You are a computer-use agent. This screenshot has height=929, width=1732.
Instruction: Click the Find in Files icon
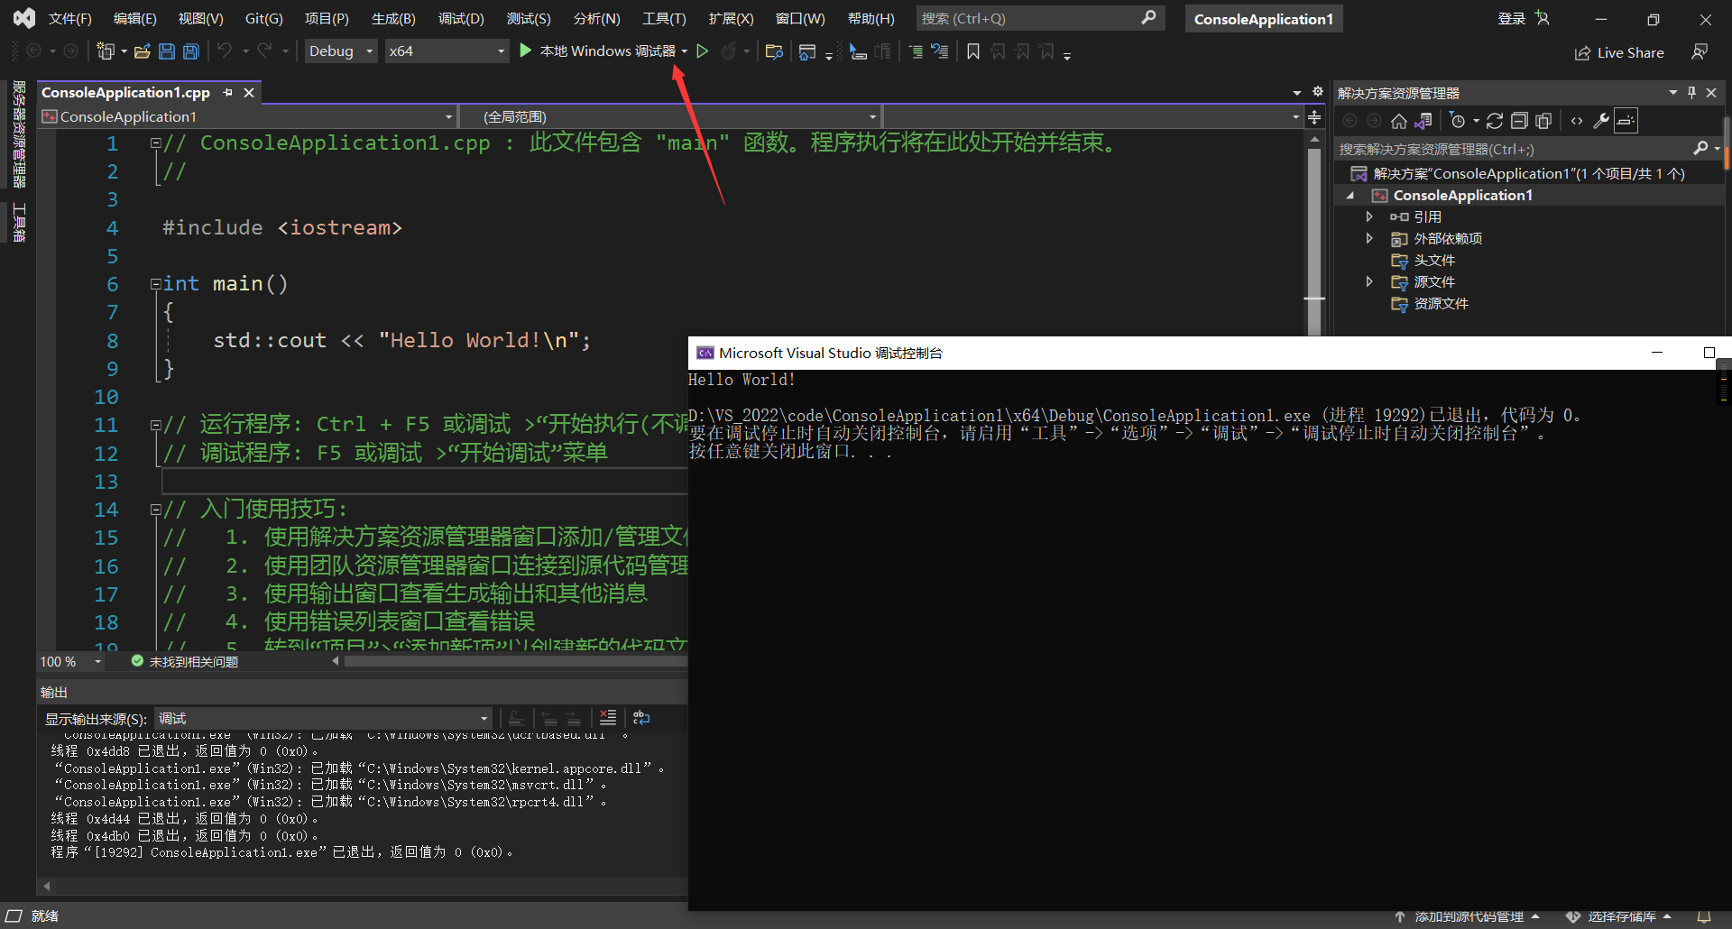tap(773, 51)
